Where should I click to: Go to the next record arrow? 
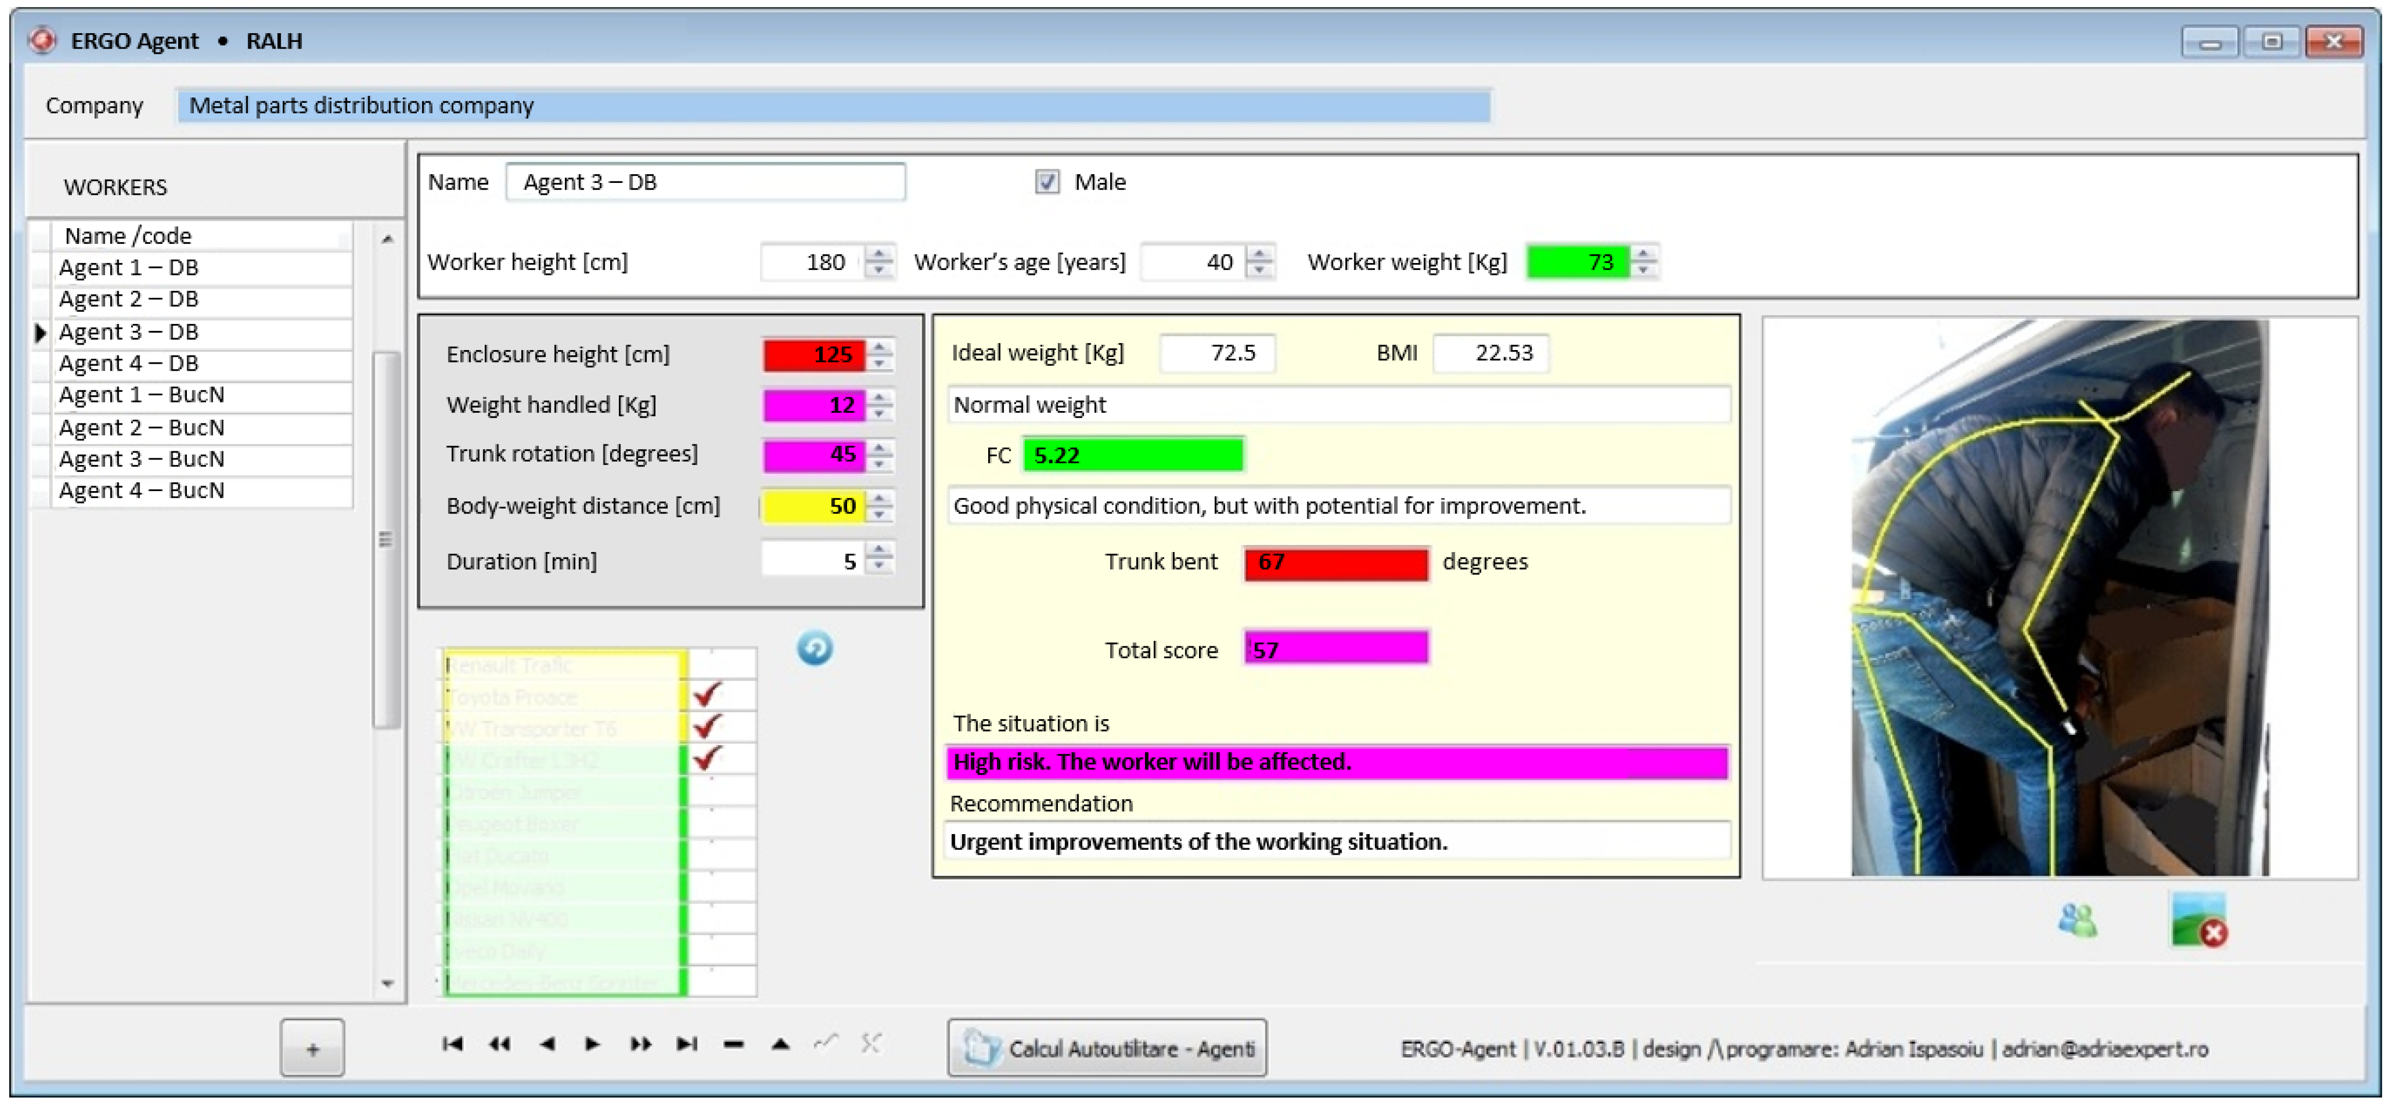pyautogui.click(x=593, y=1044)
